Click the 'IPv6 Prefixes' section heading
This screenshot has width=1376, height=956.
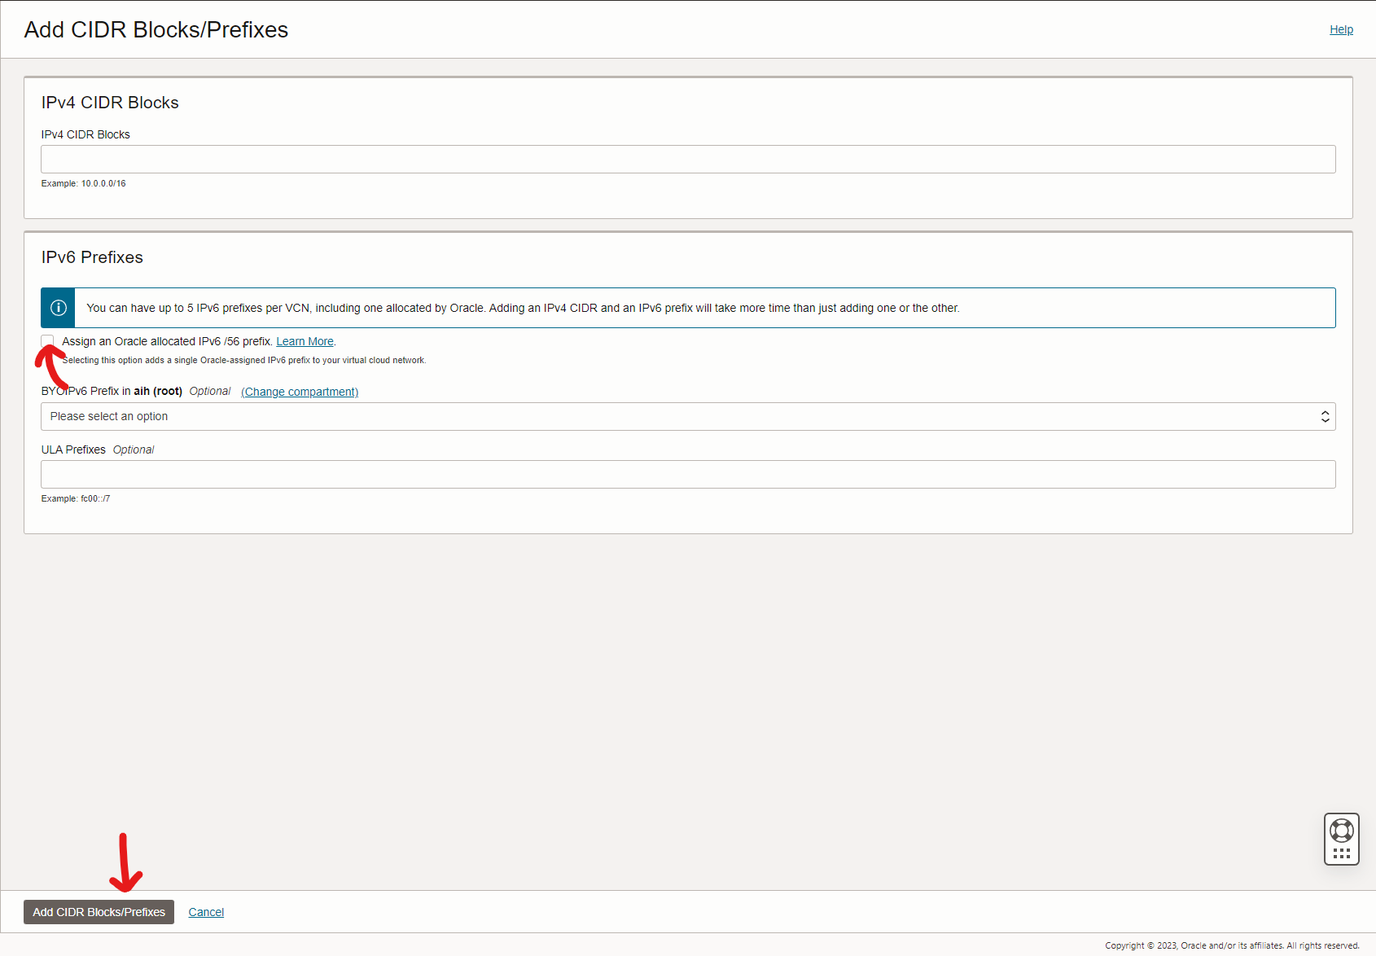92,257
